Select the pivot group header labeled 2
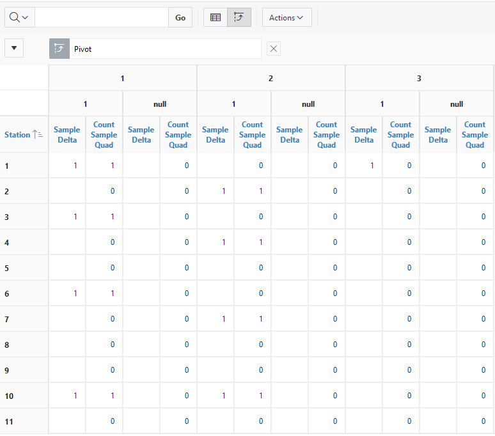Screen dimensions: 495x436 coord(271,79)
